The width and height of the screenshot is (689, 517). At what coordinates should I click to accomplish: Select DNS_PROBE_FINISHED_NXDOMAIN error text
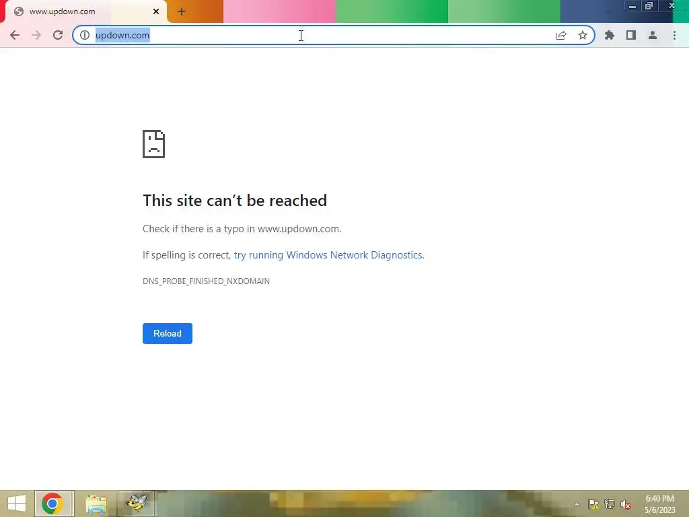[x=206, y=281]
